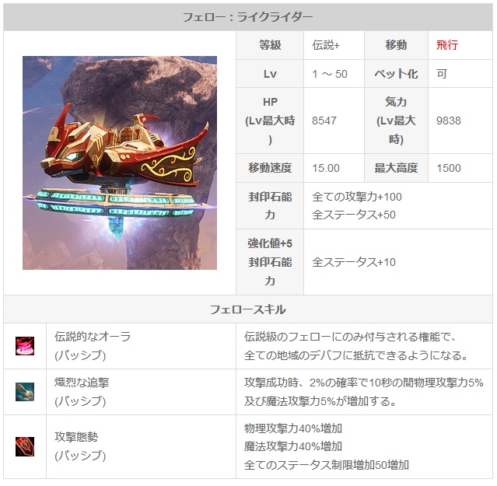This screenshot has height=486, width=497.
Task: Select the speed value 15.00
Action: [326, 168]
